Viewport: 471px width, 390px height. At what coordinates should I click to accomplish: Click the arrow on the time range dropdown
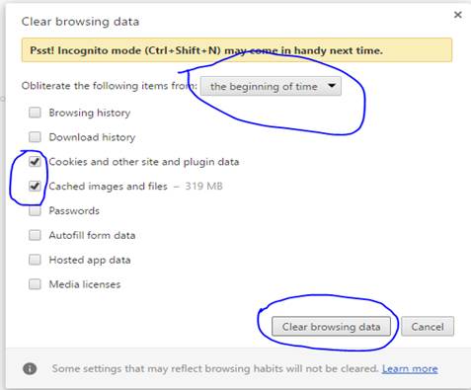coord(332,86)
